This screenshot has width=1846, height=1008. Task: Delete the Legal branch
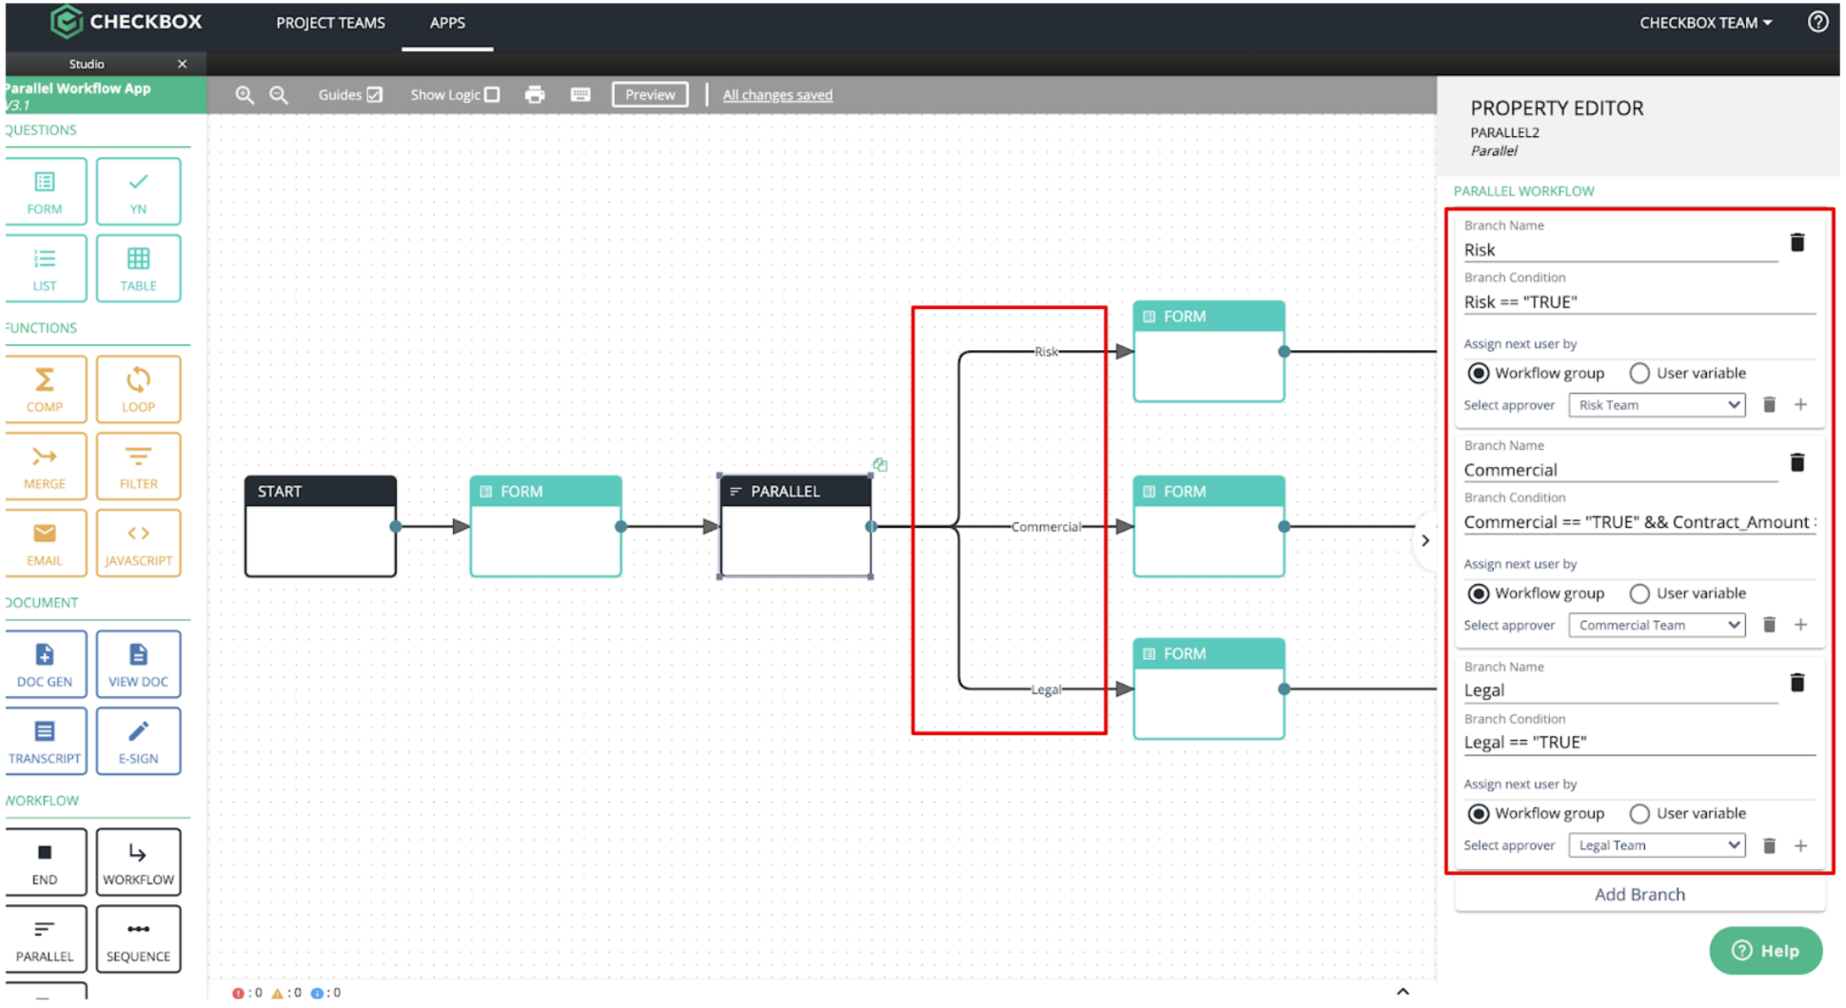click(x=1797, y=683)
